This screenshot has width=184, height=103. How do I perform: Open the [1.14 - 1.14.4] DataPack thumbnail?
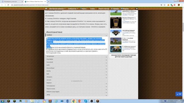pyautogui.click(x=116, y=41)
